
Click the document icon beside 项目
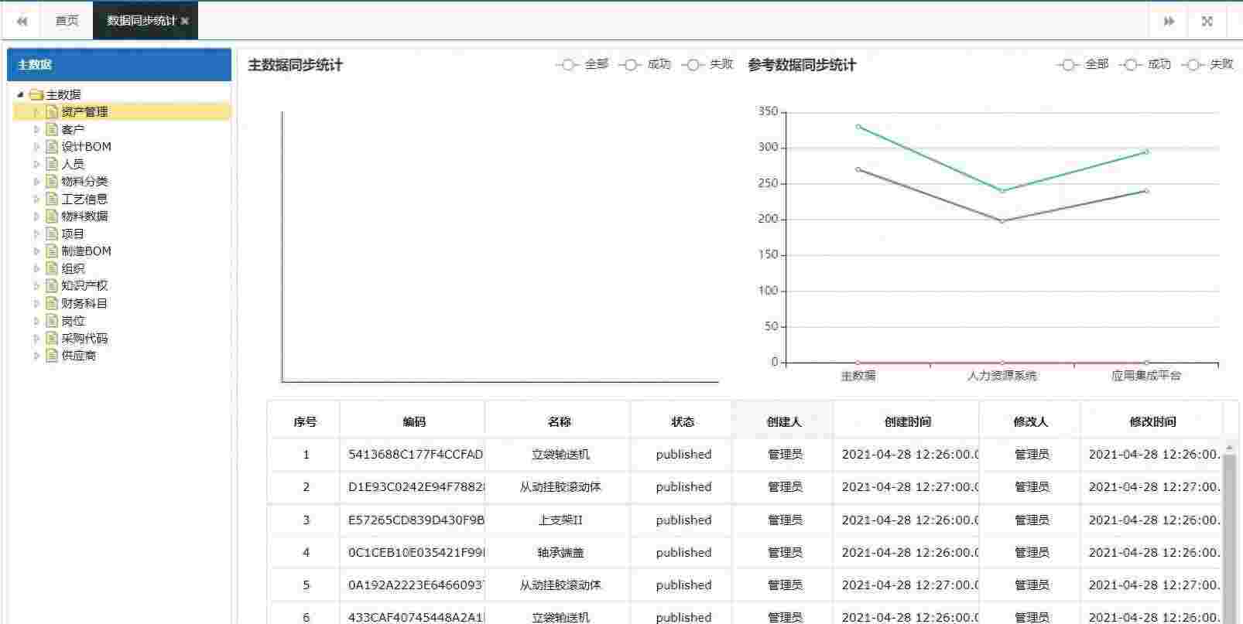pos(52,234)
